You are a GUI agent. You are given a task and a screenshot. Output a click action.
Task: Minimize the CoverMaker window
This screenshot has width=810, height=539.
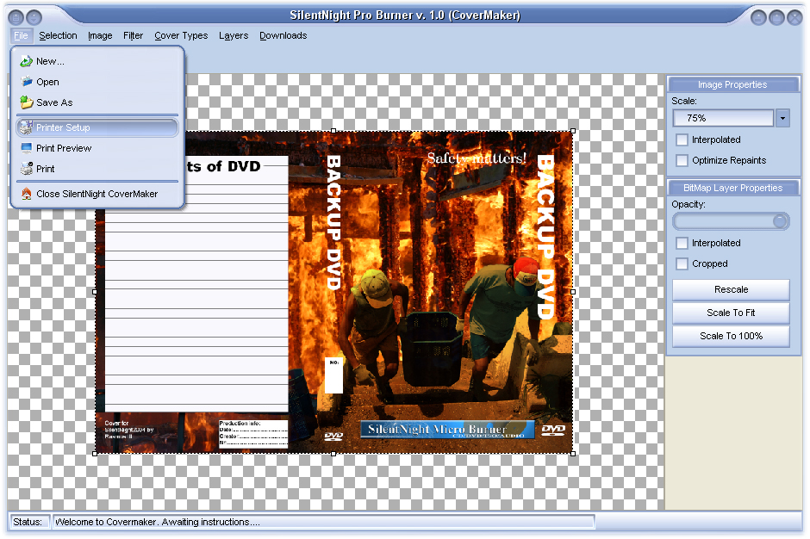point(758,18)
